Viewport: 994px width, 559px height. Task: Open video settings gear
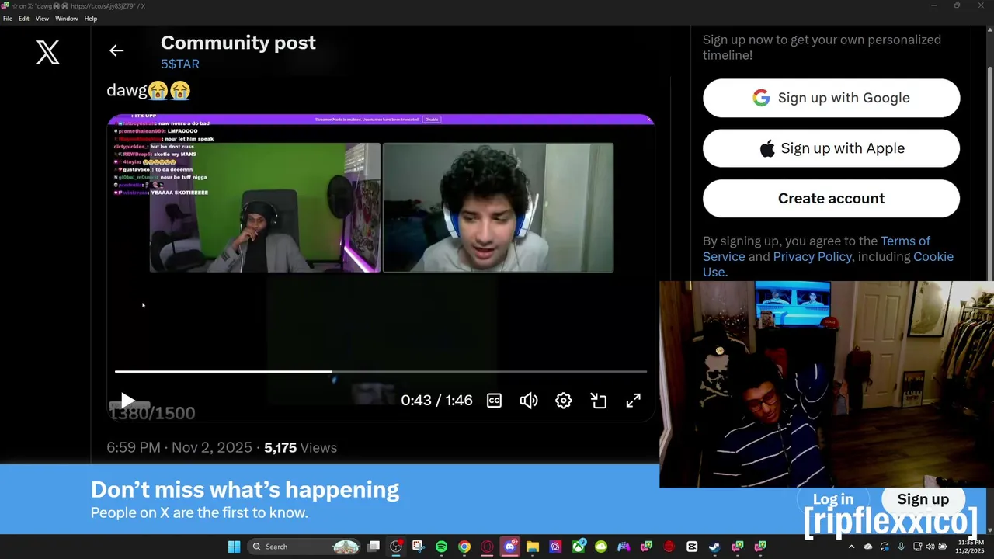click(564, 401)
